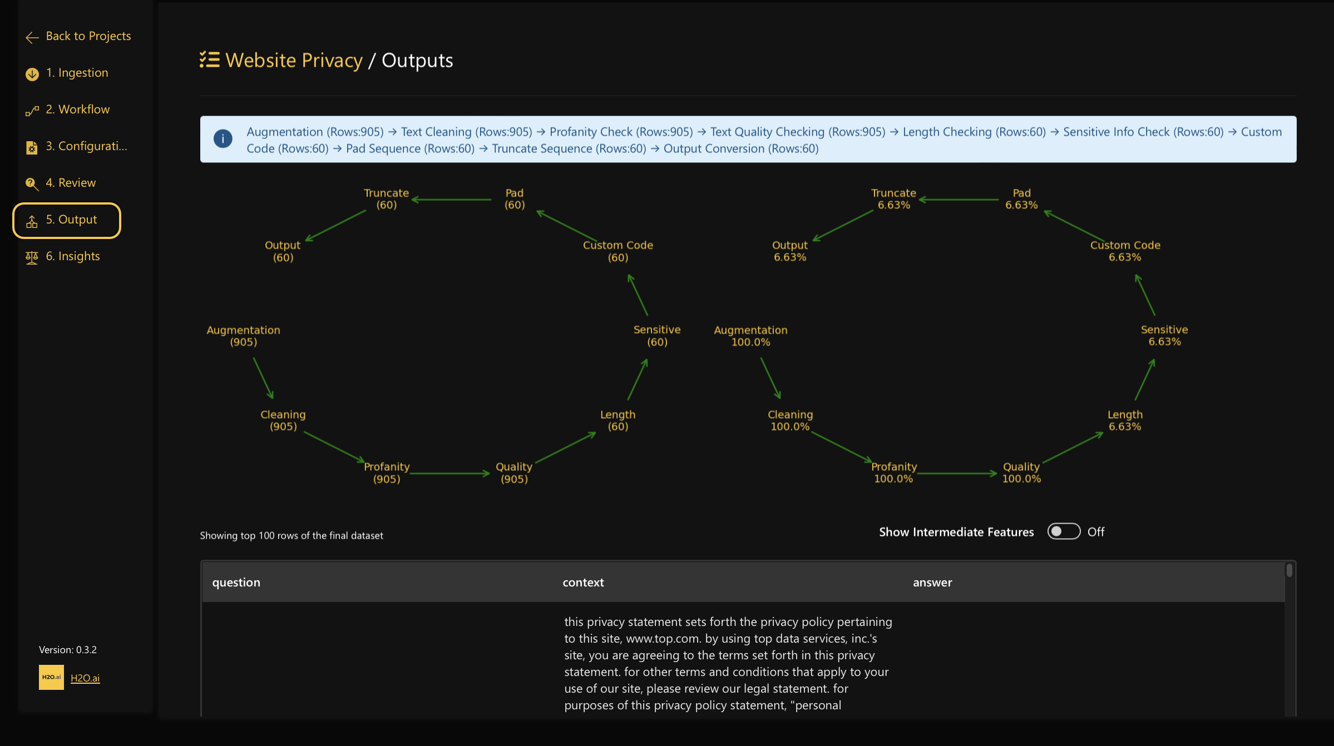This screenshot has height=746, width=1334.
Task: Click Website Privacy breadcrumb title
Action: click(x=294, y=60)
